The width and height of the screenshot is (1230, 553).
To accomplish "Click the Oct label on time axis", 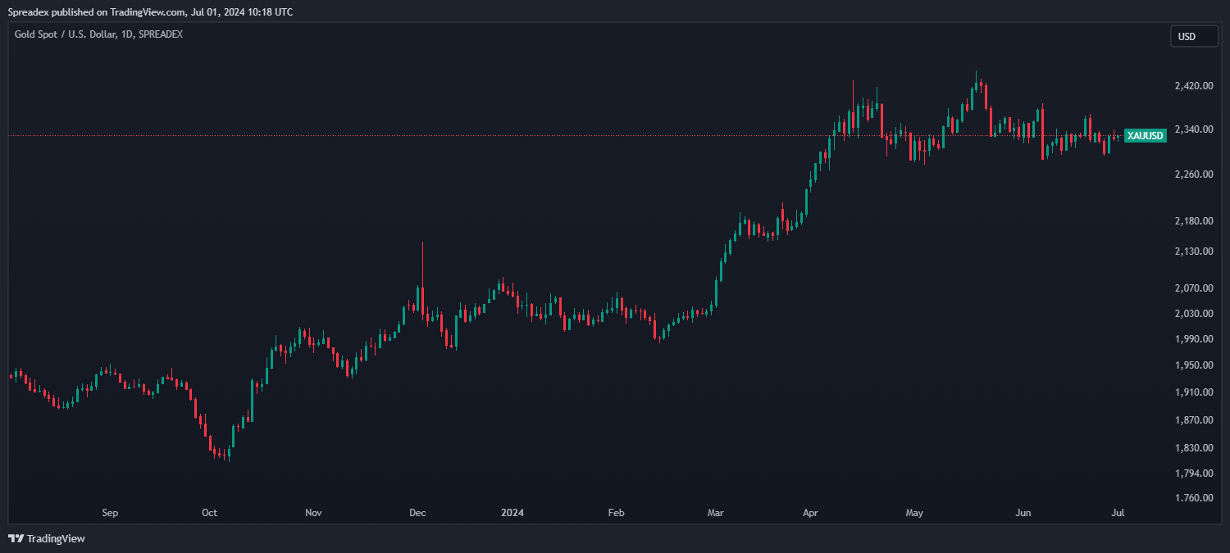I will tap(209, 513).
